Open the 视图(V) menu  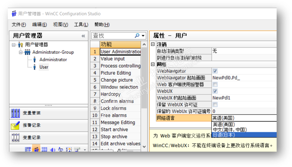tap(61, 25)
